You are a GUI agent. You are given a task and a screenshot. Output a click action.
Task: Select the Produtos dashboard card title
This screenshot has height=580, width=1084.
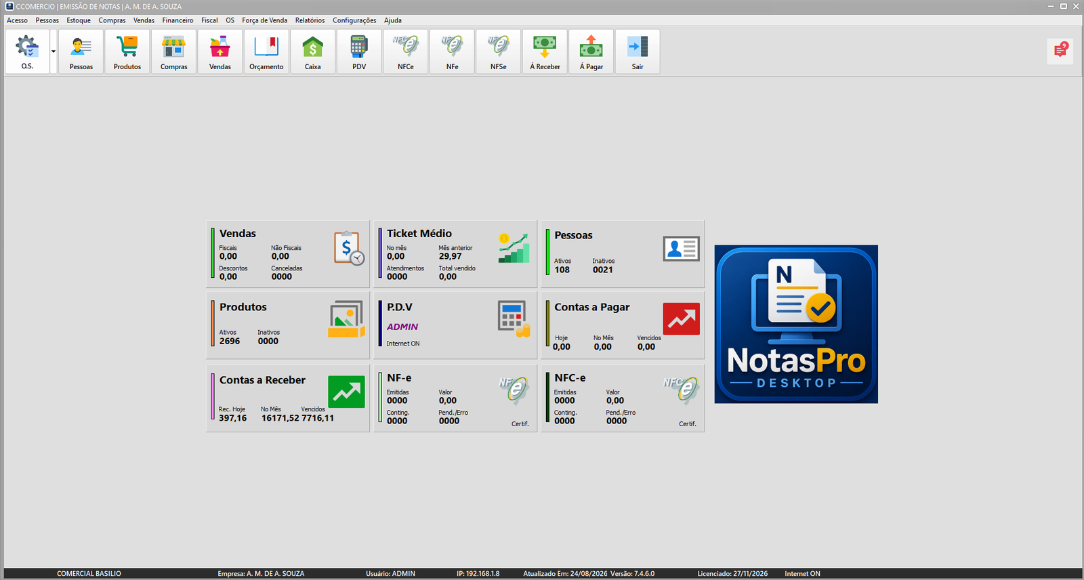[x=243, y=308]
